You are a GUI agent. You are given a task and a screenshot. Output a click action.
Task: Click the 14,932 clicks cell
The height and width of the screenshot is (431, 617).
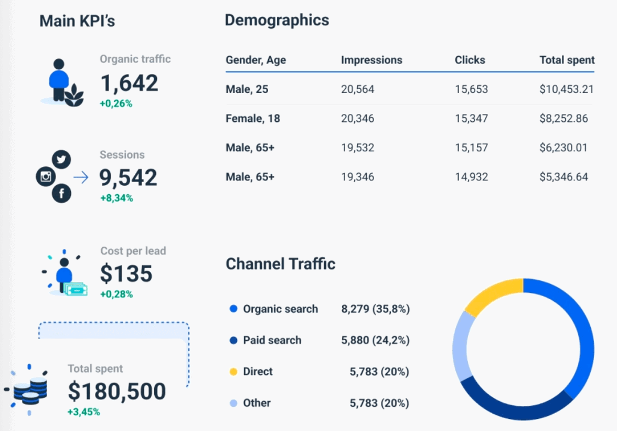pyautogui.click(x=471, y=177)
